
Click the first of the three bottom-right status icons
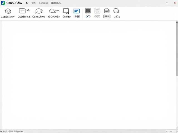pos(167,132)
